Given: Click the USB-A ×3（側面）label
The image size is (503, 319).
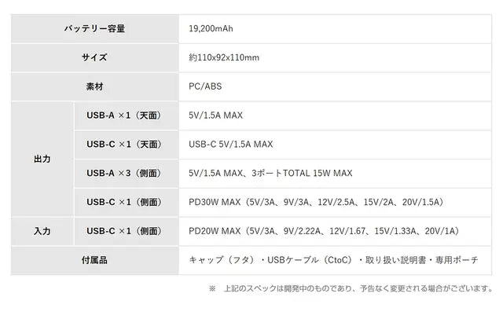Looking at the screenshot, I should (x=124, y=173).
